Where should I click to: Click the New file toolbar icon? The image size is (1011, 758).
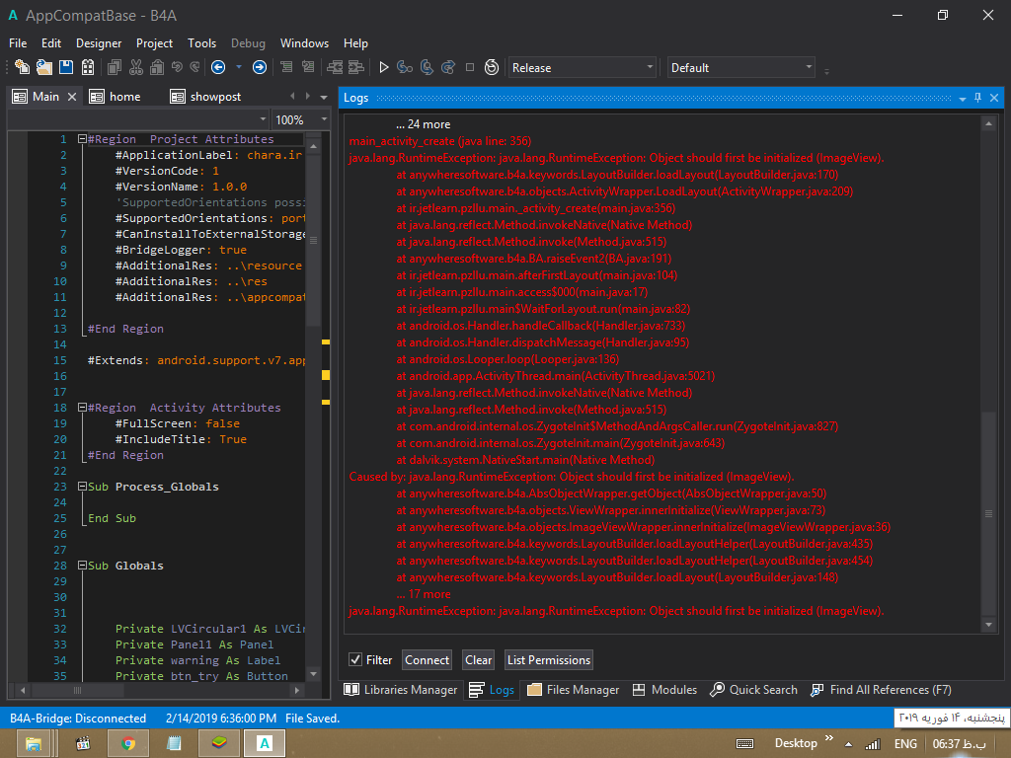pyautogui.click(x=22, y=67)
